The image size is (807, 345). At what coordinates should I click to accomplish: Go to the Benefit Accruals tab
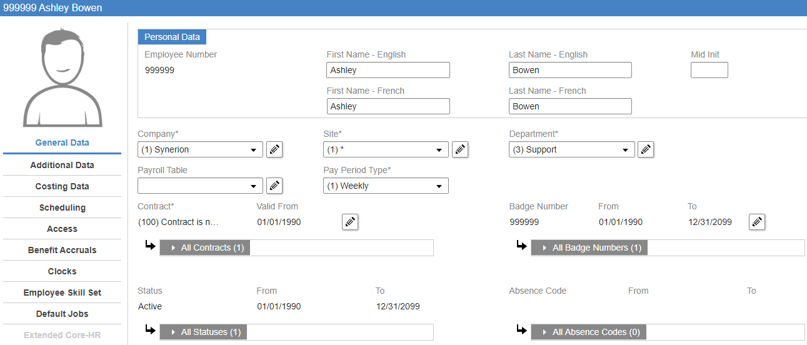tap(62, 250)
